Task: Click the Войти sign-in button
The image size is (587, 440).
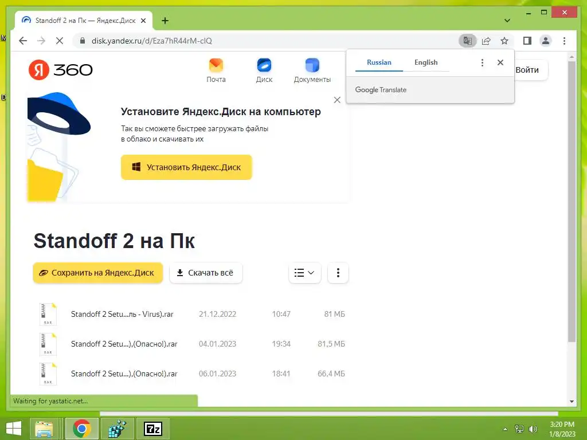Action: [531, 70]
